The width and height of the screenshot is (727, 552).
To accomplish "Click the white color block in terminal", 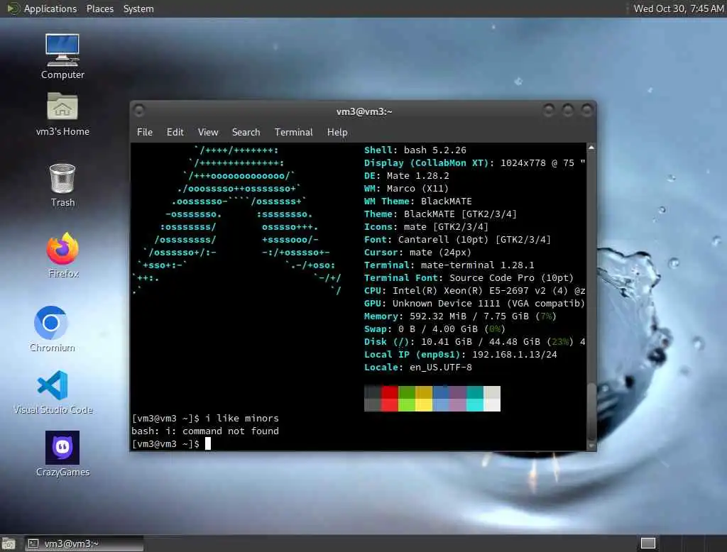I will pyautogui.click(x=492, y=399).
